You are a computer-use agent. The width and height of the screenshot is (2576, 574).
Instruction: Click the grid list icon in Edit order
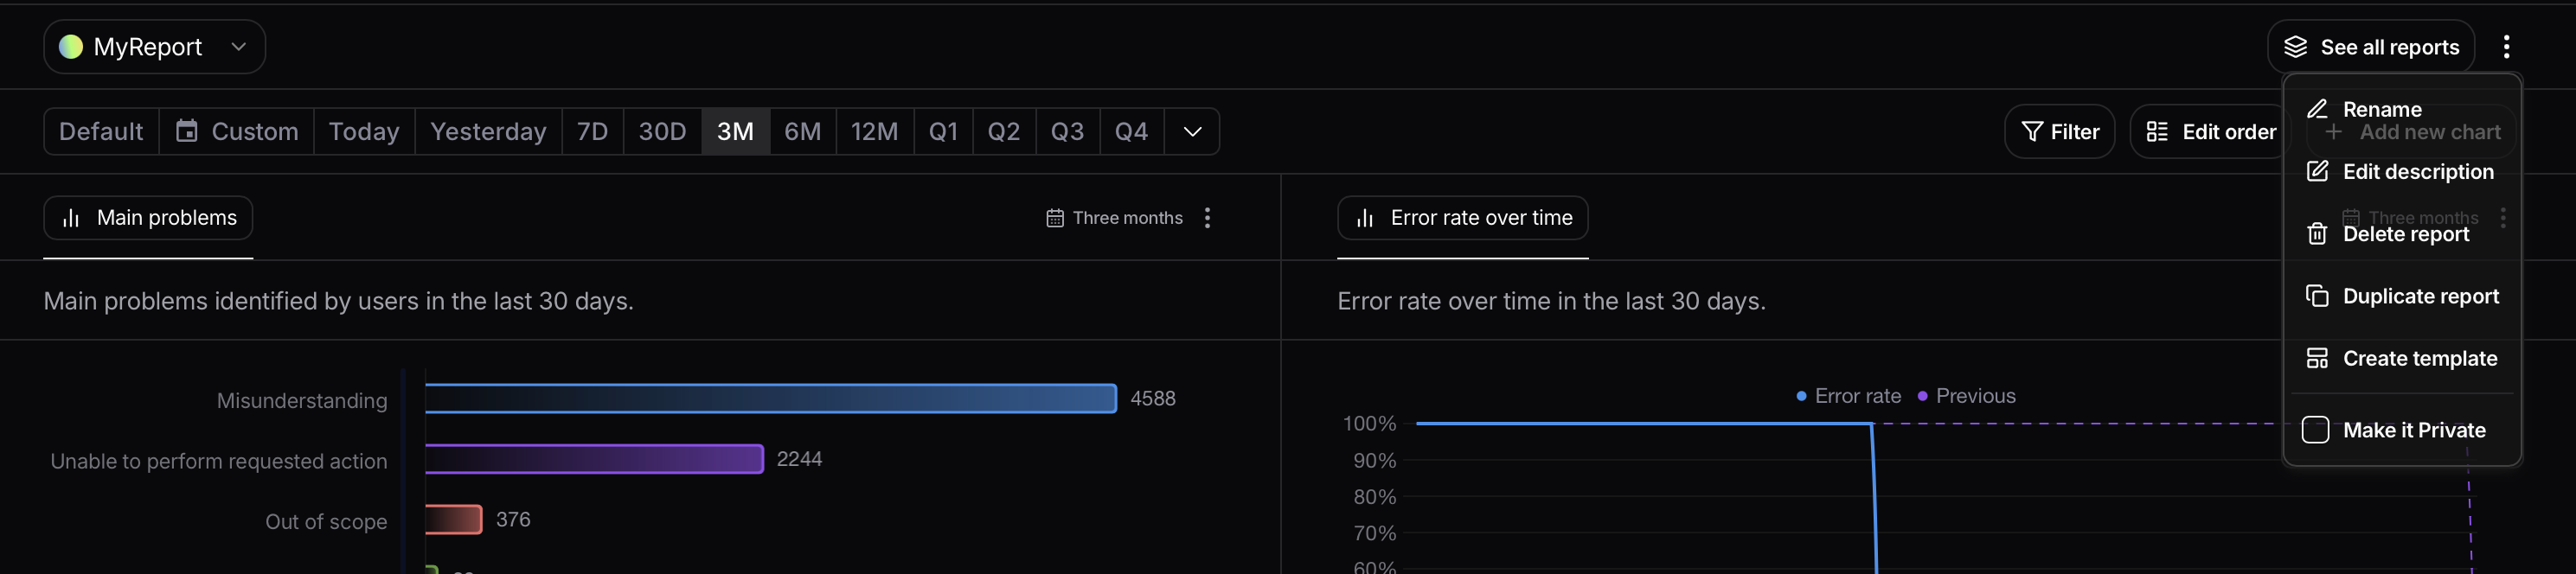pos(2157,131)
